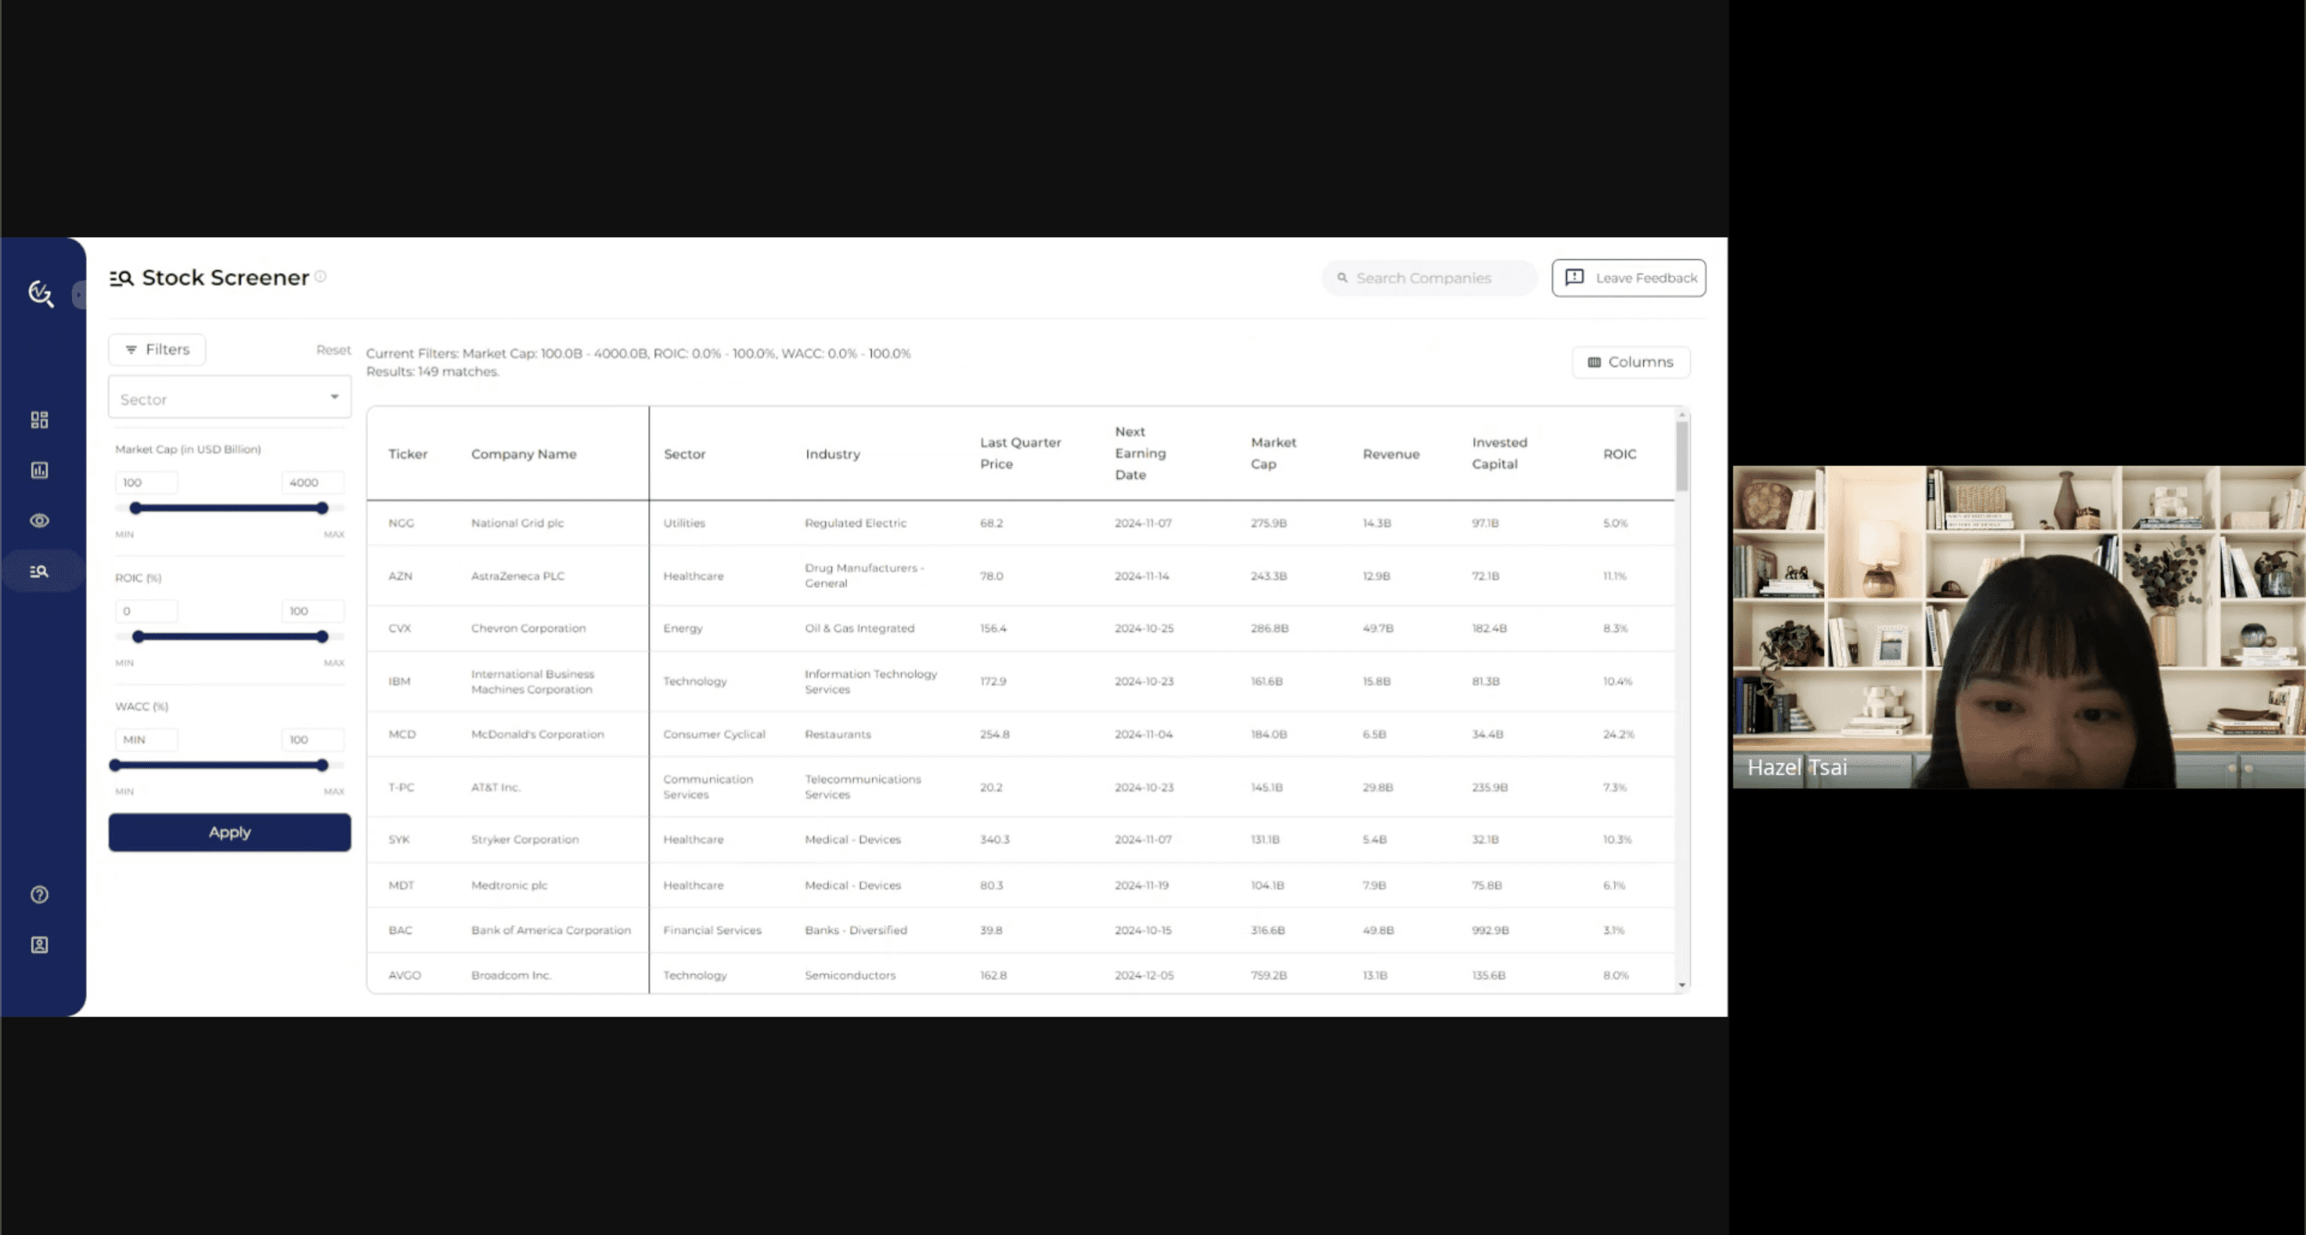This screenshot has height=1235, width=2306.
Task: Click the Search Companies field
Action: (x=1428, y=279)
